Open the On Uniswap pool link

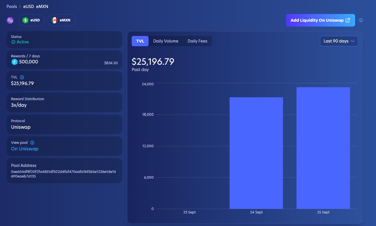25,149
